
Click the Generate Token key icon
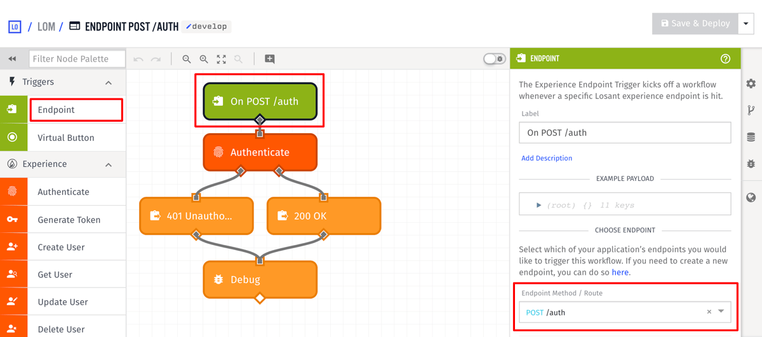click(13, 220)
